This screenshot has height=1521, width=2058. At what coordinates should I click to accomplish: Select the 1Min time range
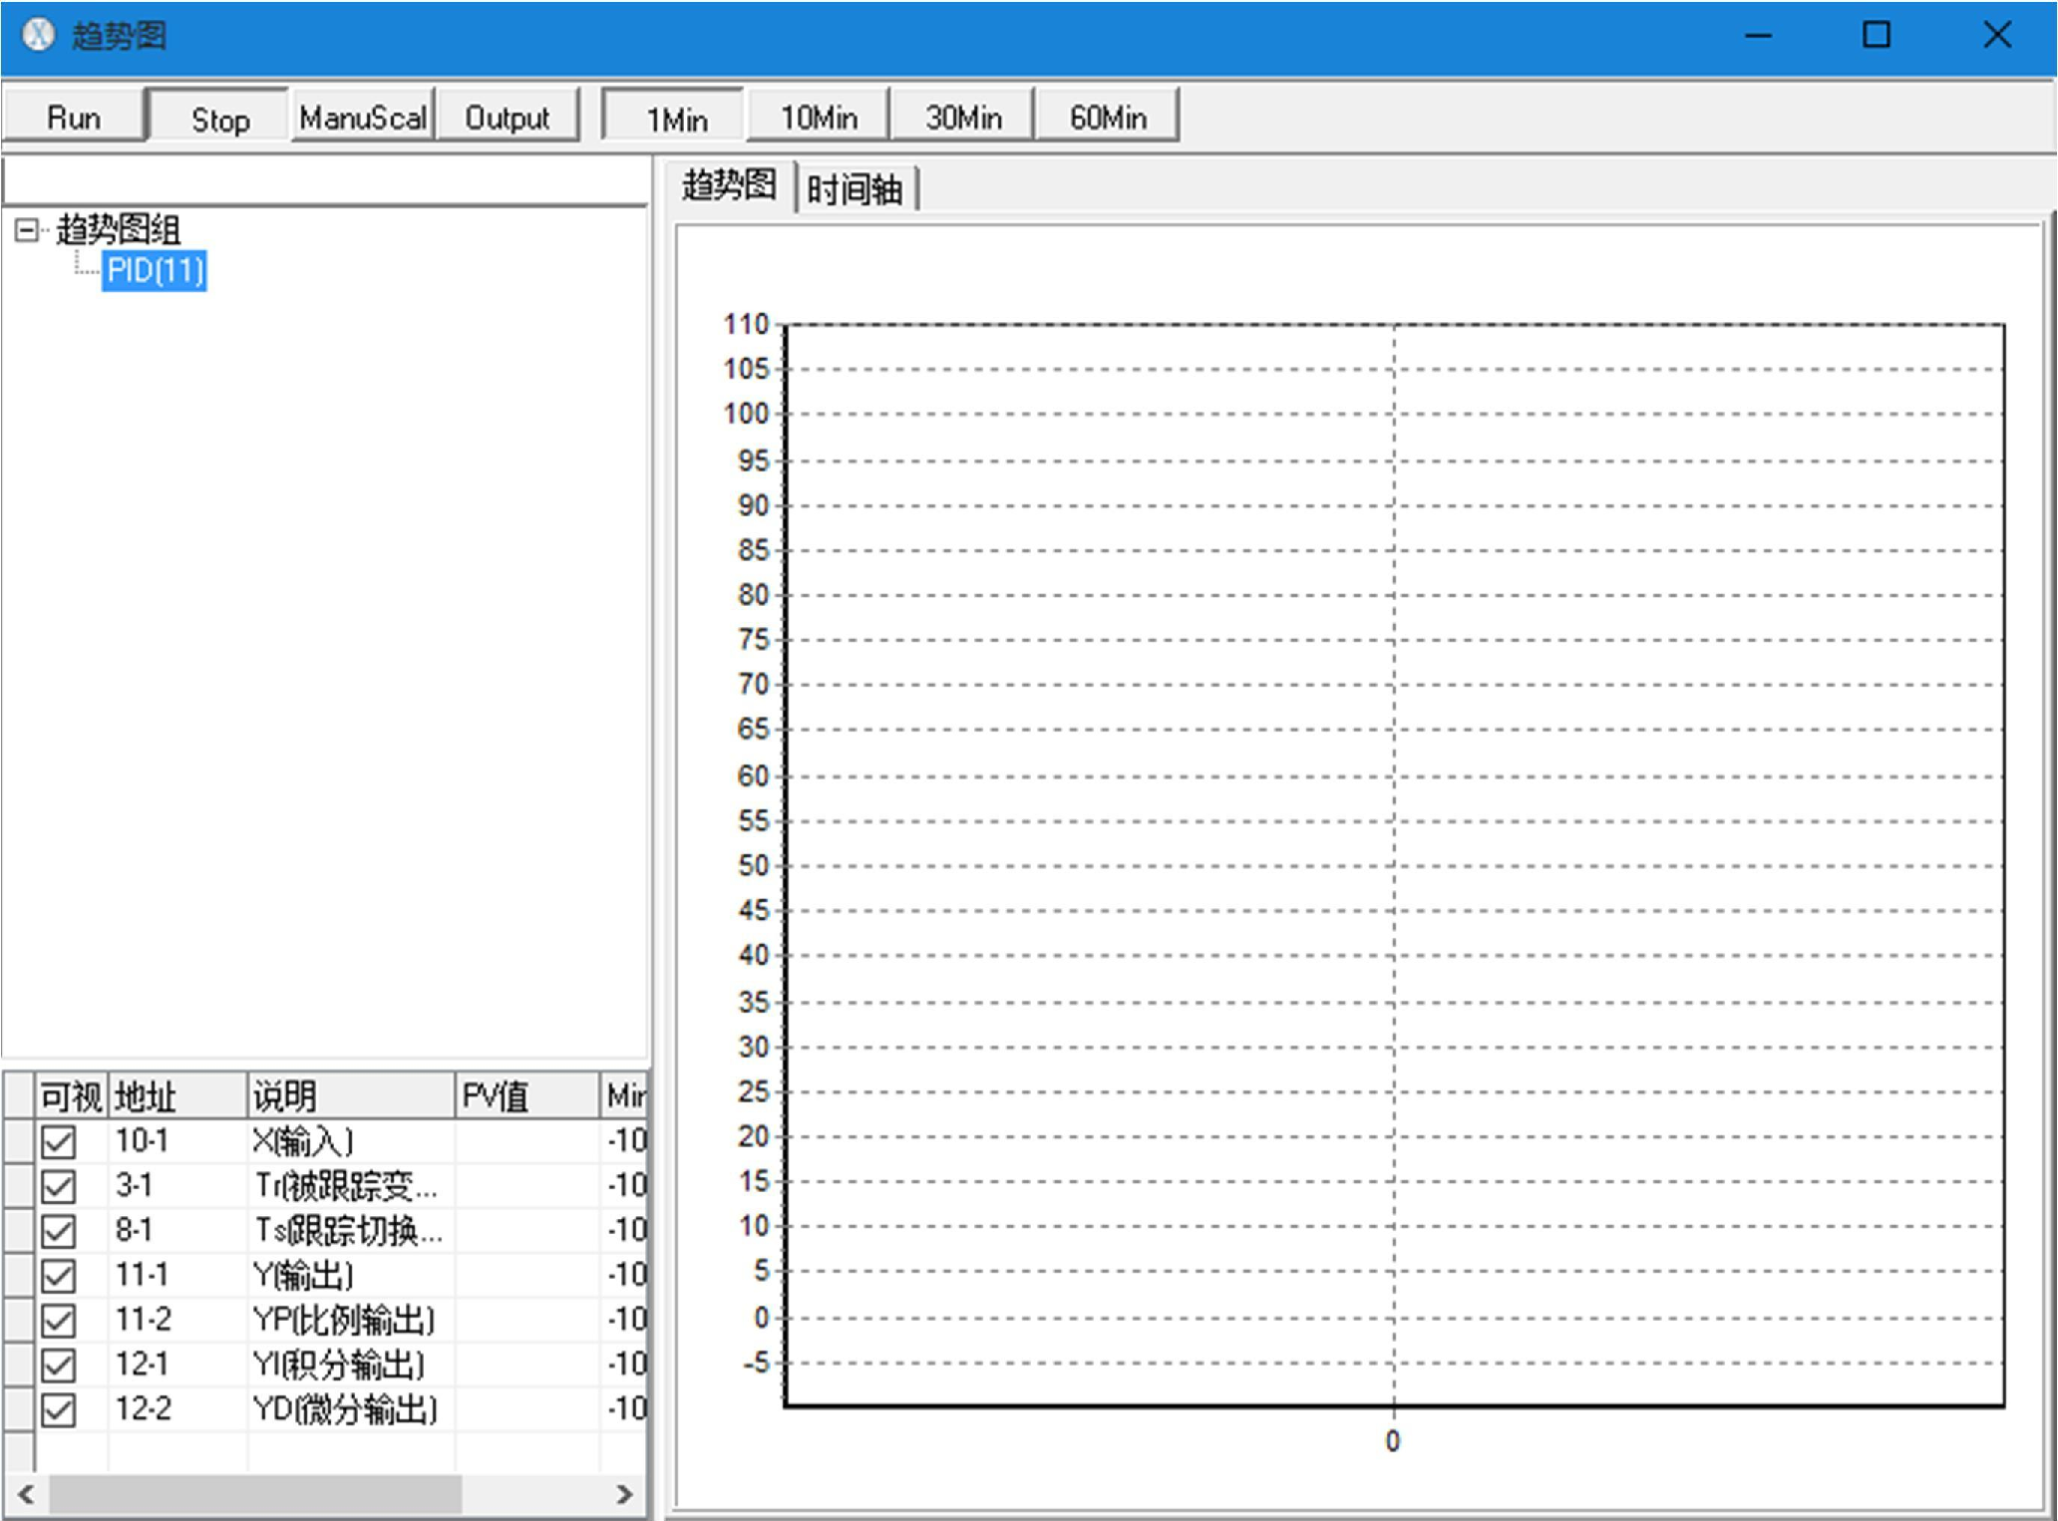pos(676,118)
